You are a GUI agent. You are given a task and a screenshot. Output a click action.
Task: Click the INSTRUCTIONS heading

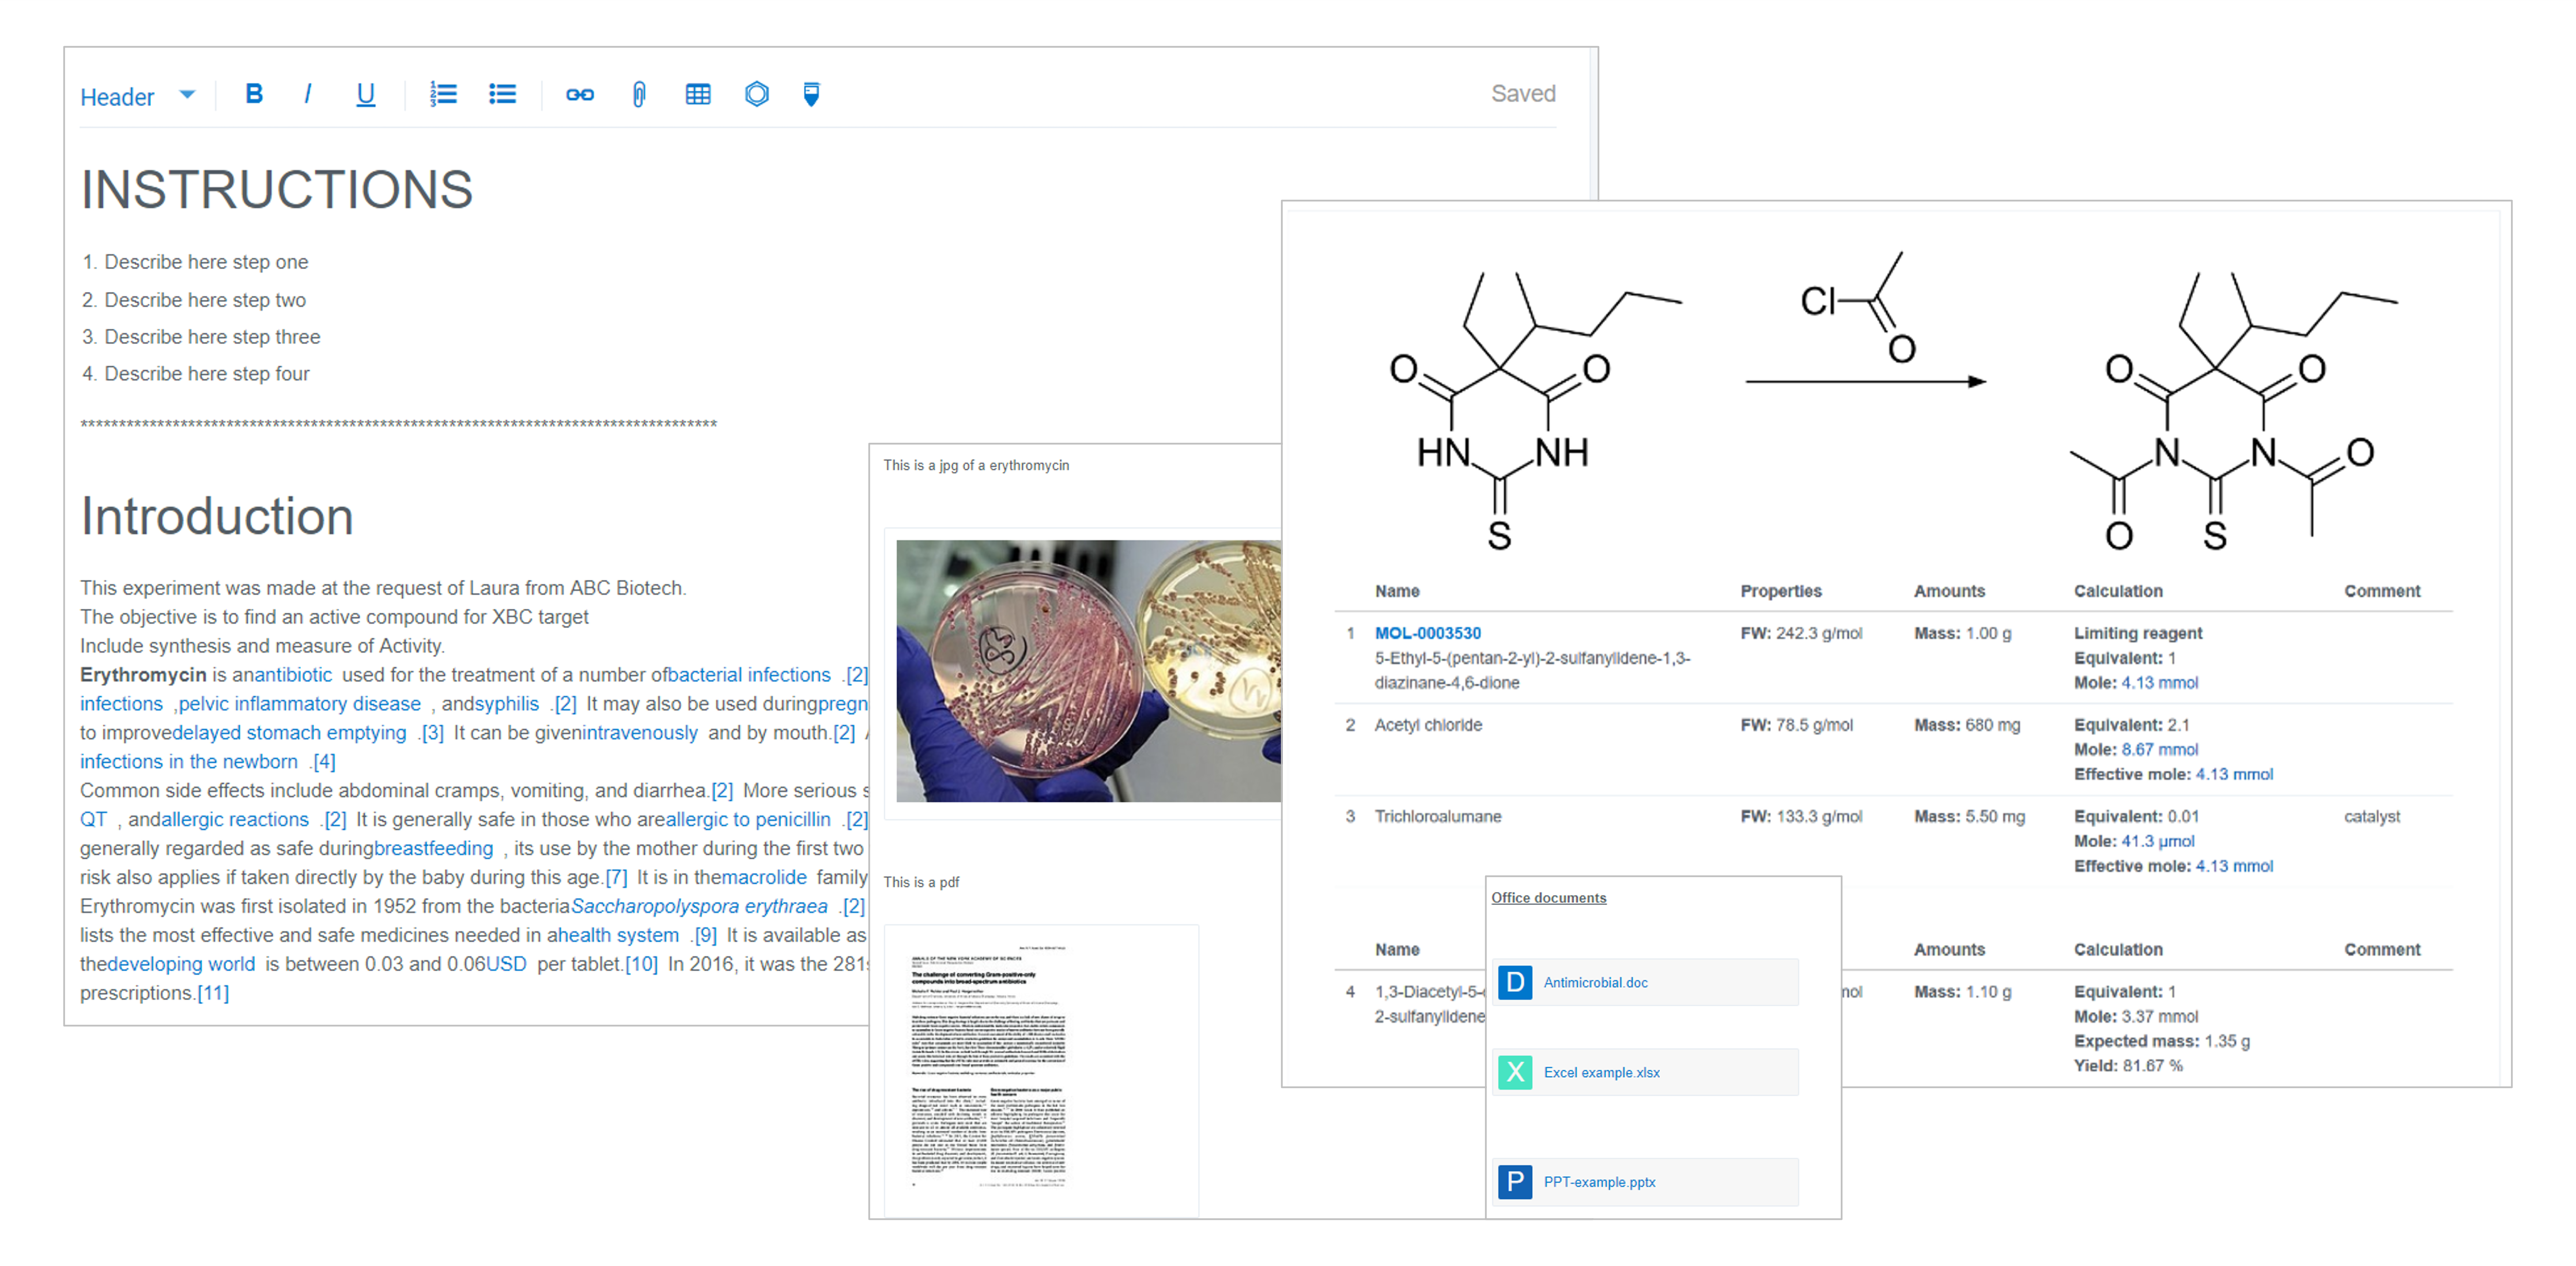coord(276,190)
